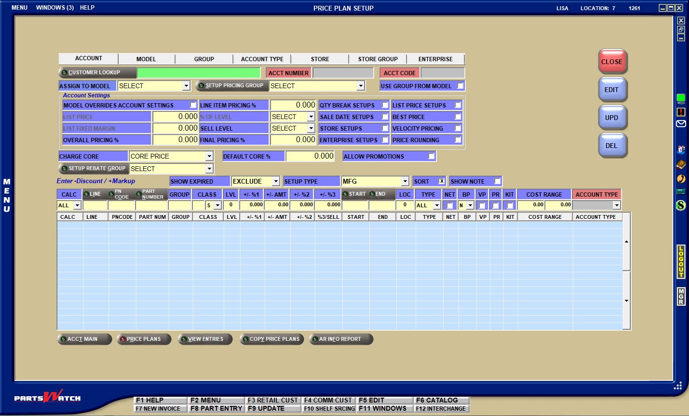Expand the Assign To Model dropdown
The height and width of the screenshot is (416, 689).
coord(186,86)
